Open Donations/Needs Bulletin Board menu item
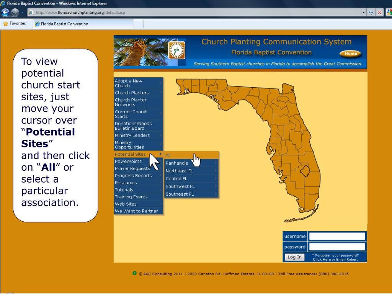 [x=138, y=126]
